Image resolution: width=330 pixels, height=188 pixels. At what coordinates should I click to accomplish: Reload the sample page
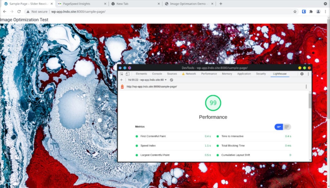pyautogui.click(x=19, y=12)
